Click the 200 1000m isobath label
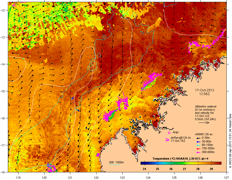232x180 pixels. tap(117, 162)
